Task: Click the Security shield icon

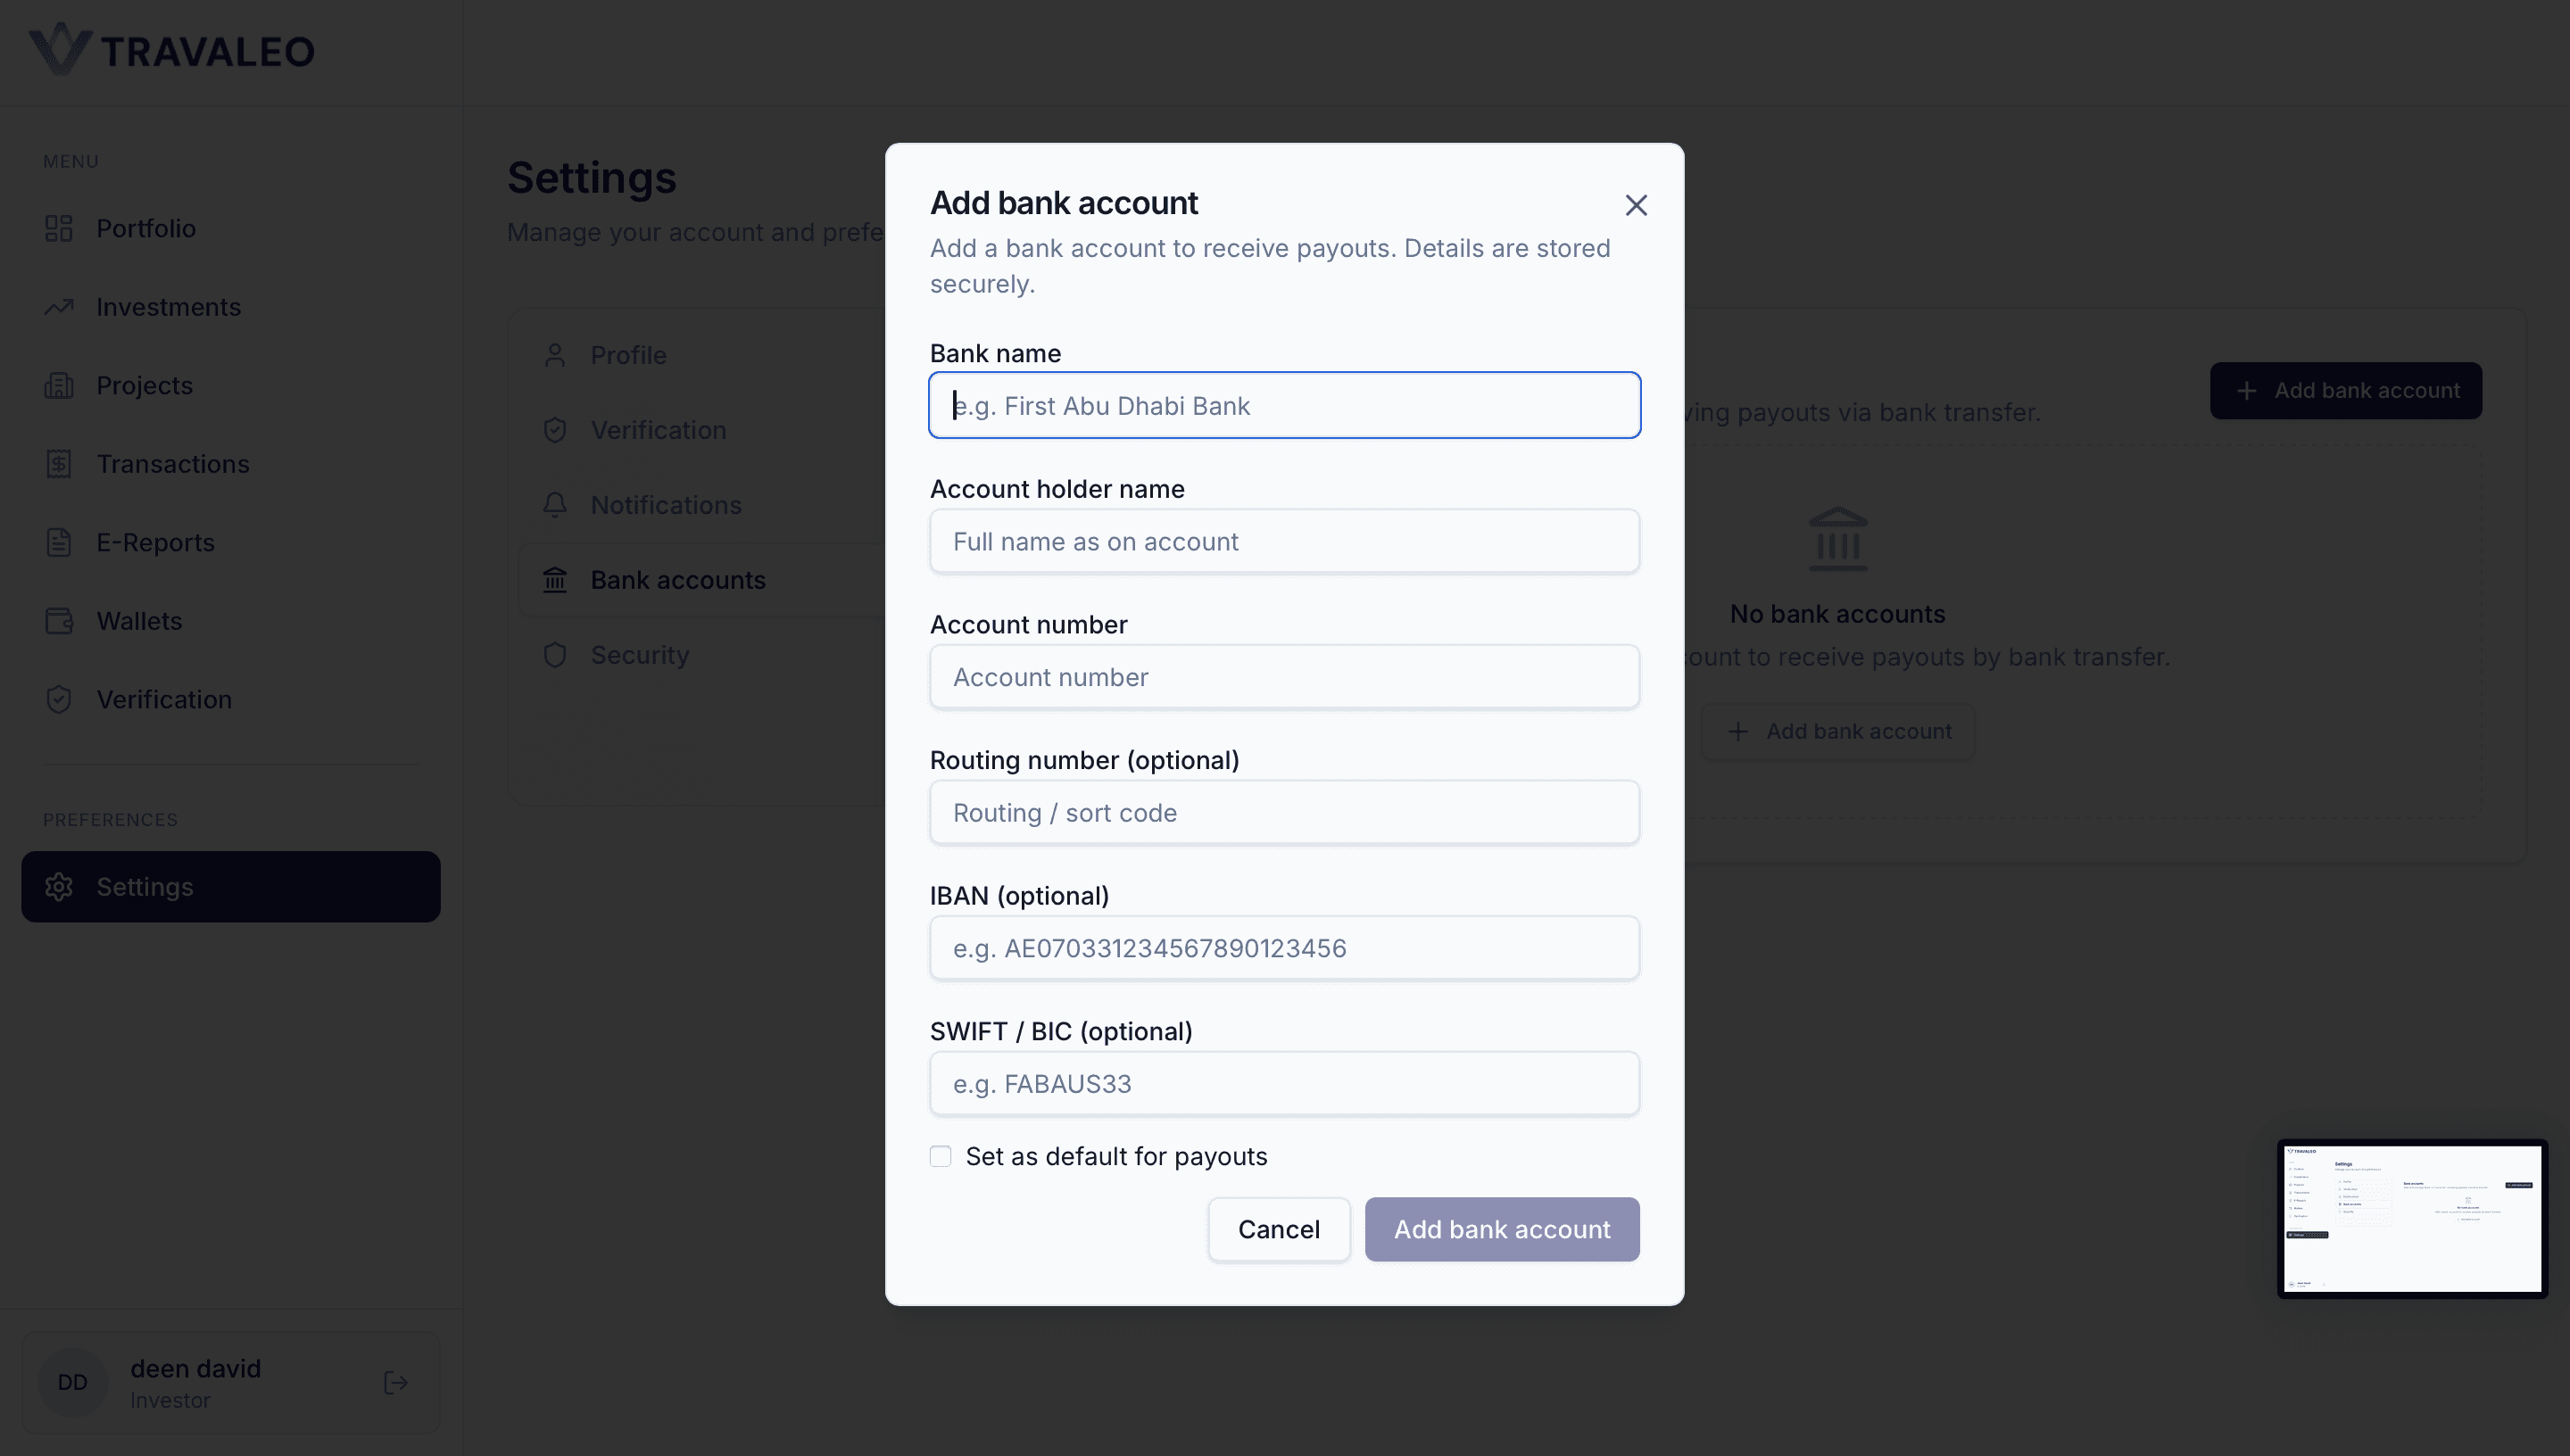Action: pyautogui.click(x=555, y=655)
